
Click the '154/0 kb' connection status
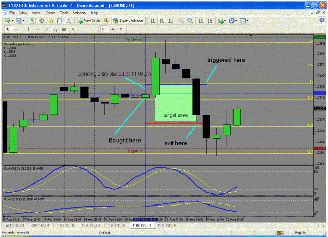pyautogui.click(x=300, y=233)
